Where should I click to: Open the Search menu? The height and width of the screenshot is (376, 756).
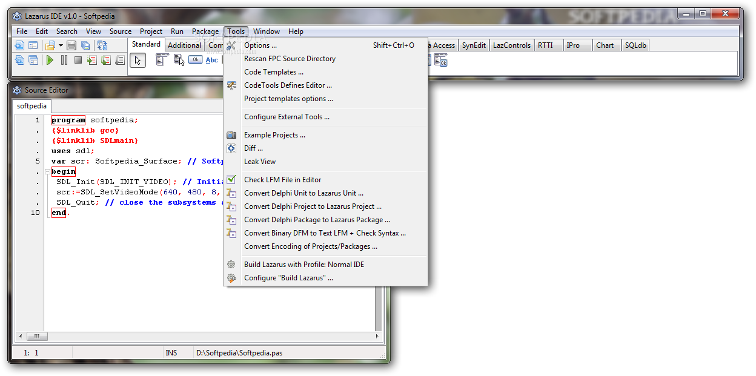coord(67,31)
